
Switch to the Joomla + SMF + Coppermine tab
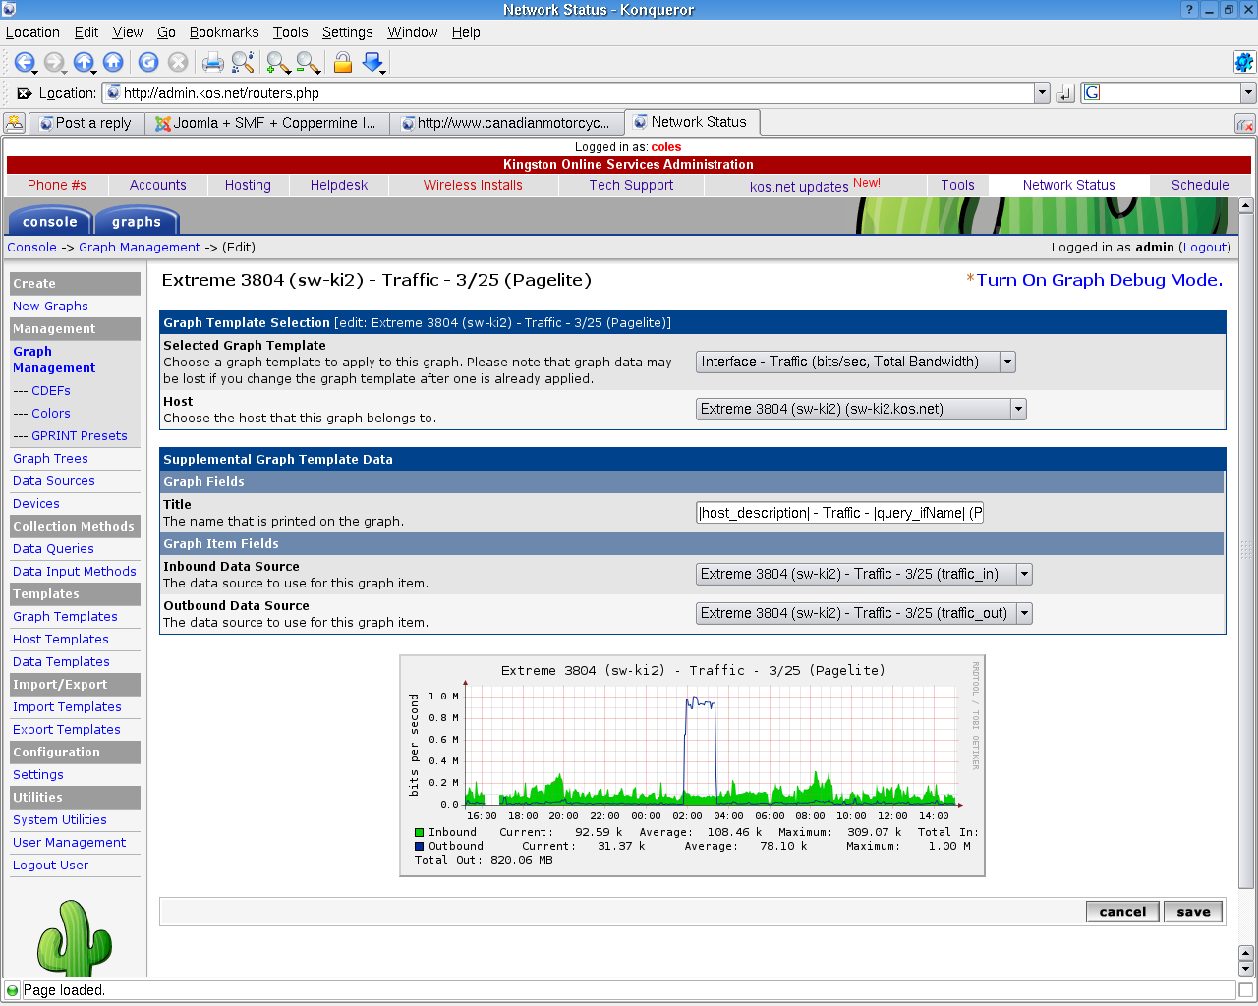267,123
